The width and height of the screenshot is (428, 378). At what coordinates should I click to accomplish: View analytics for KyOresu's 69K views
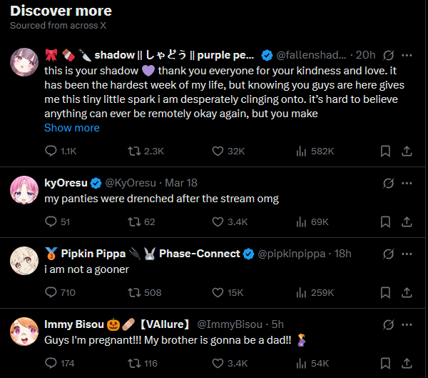pyautogui.click(x=302, y=222)
